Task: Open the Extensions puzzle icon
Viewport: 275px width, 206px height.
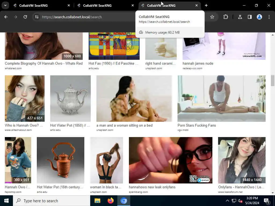Action: 226,17
